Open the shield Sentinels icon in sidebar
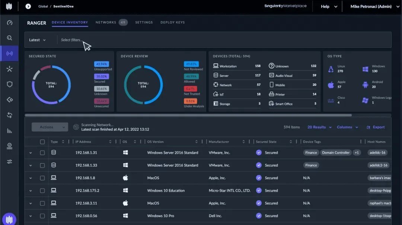 click(9, 84)
